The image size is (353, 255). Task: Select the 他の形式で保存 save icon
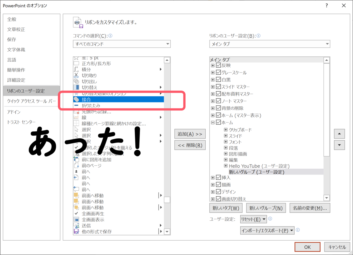76,231
